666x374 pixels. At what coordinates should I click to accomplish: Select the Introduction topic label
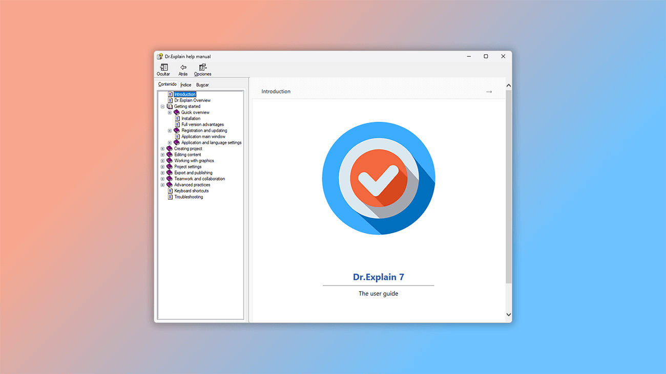185,95
